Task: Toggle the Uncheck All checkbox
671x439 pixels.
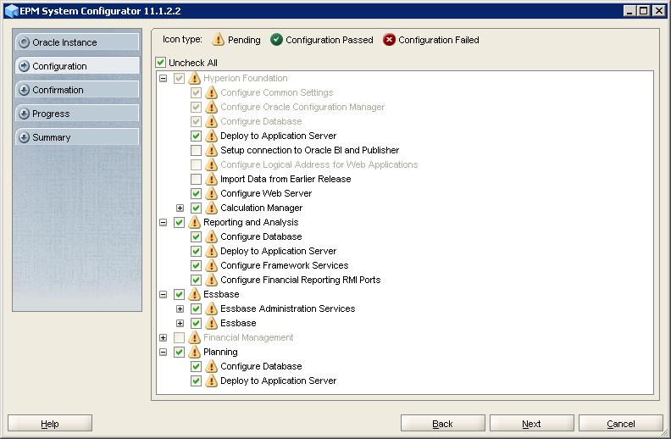Action: click(160, 63)
